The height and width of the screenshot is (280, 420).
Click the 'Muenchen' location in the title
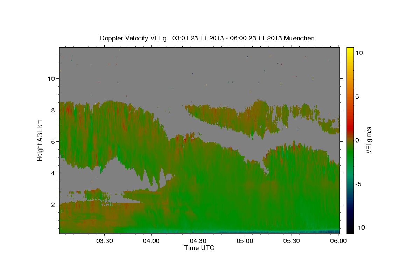300,38
